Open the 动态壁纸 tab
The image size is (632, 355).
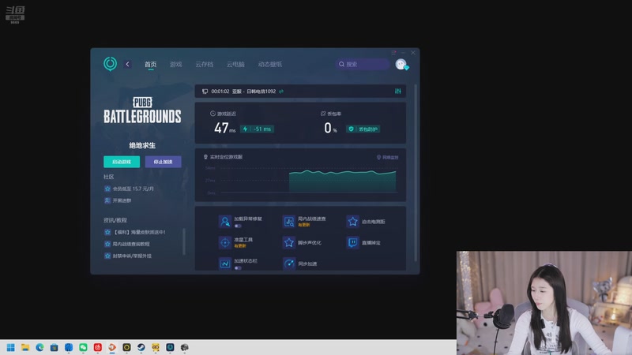(270, 64)
